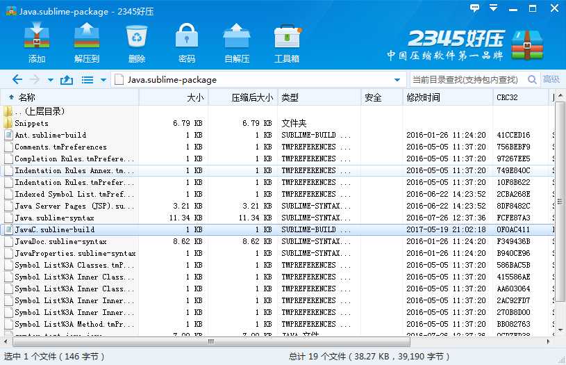Open navigation history dropdown arrow
The image size is (566, 365).
(51, 80)
